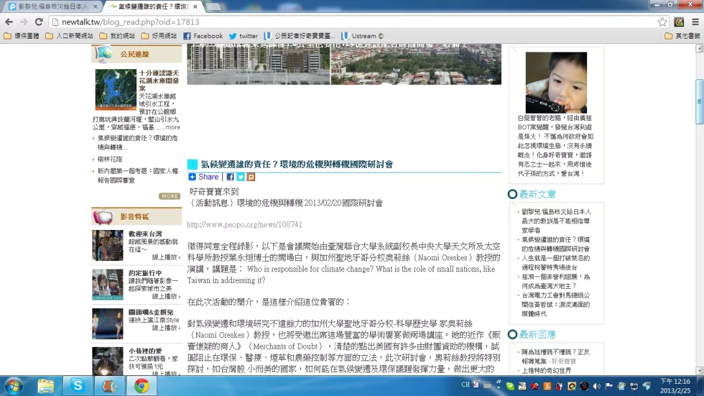This screenshot has height=396, width=704.
Task: Close the first 劉黎兒 tab
Action: point(95,6)
